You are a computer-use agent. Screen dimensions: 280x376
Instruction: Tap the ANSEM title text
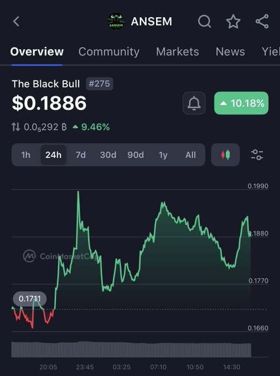click(152, 22)
